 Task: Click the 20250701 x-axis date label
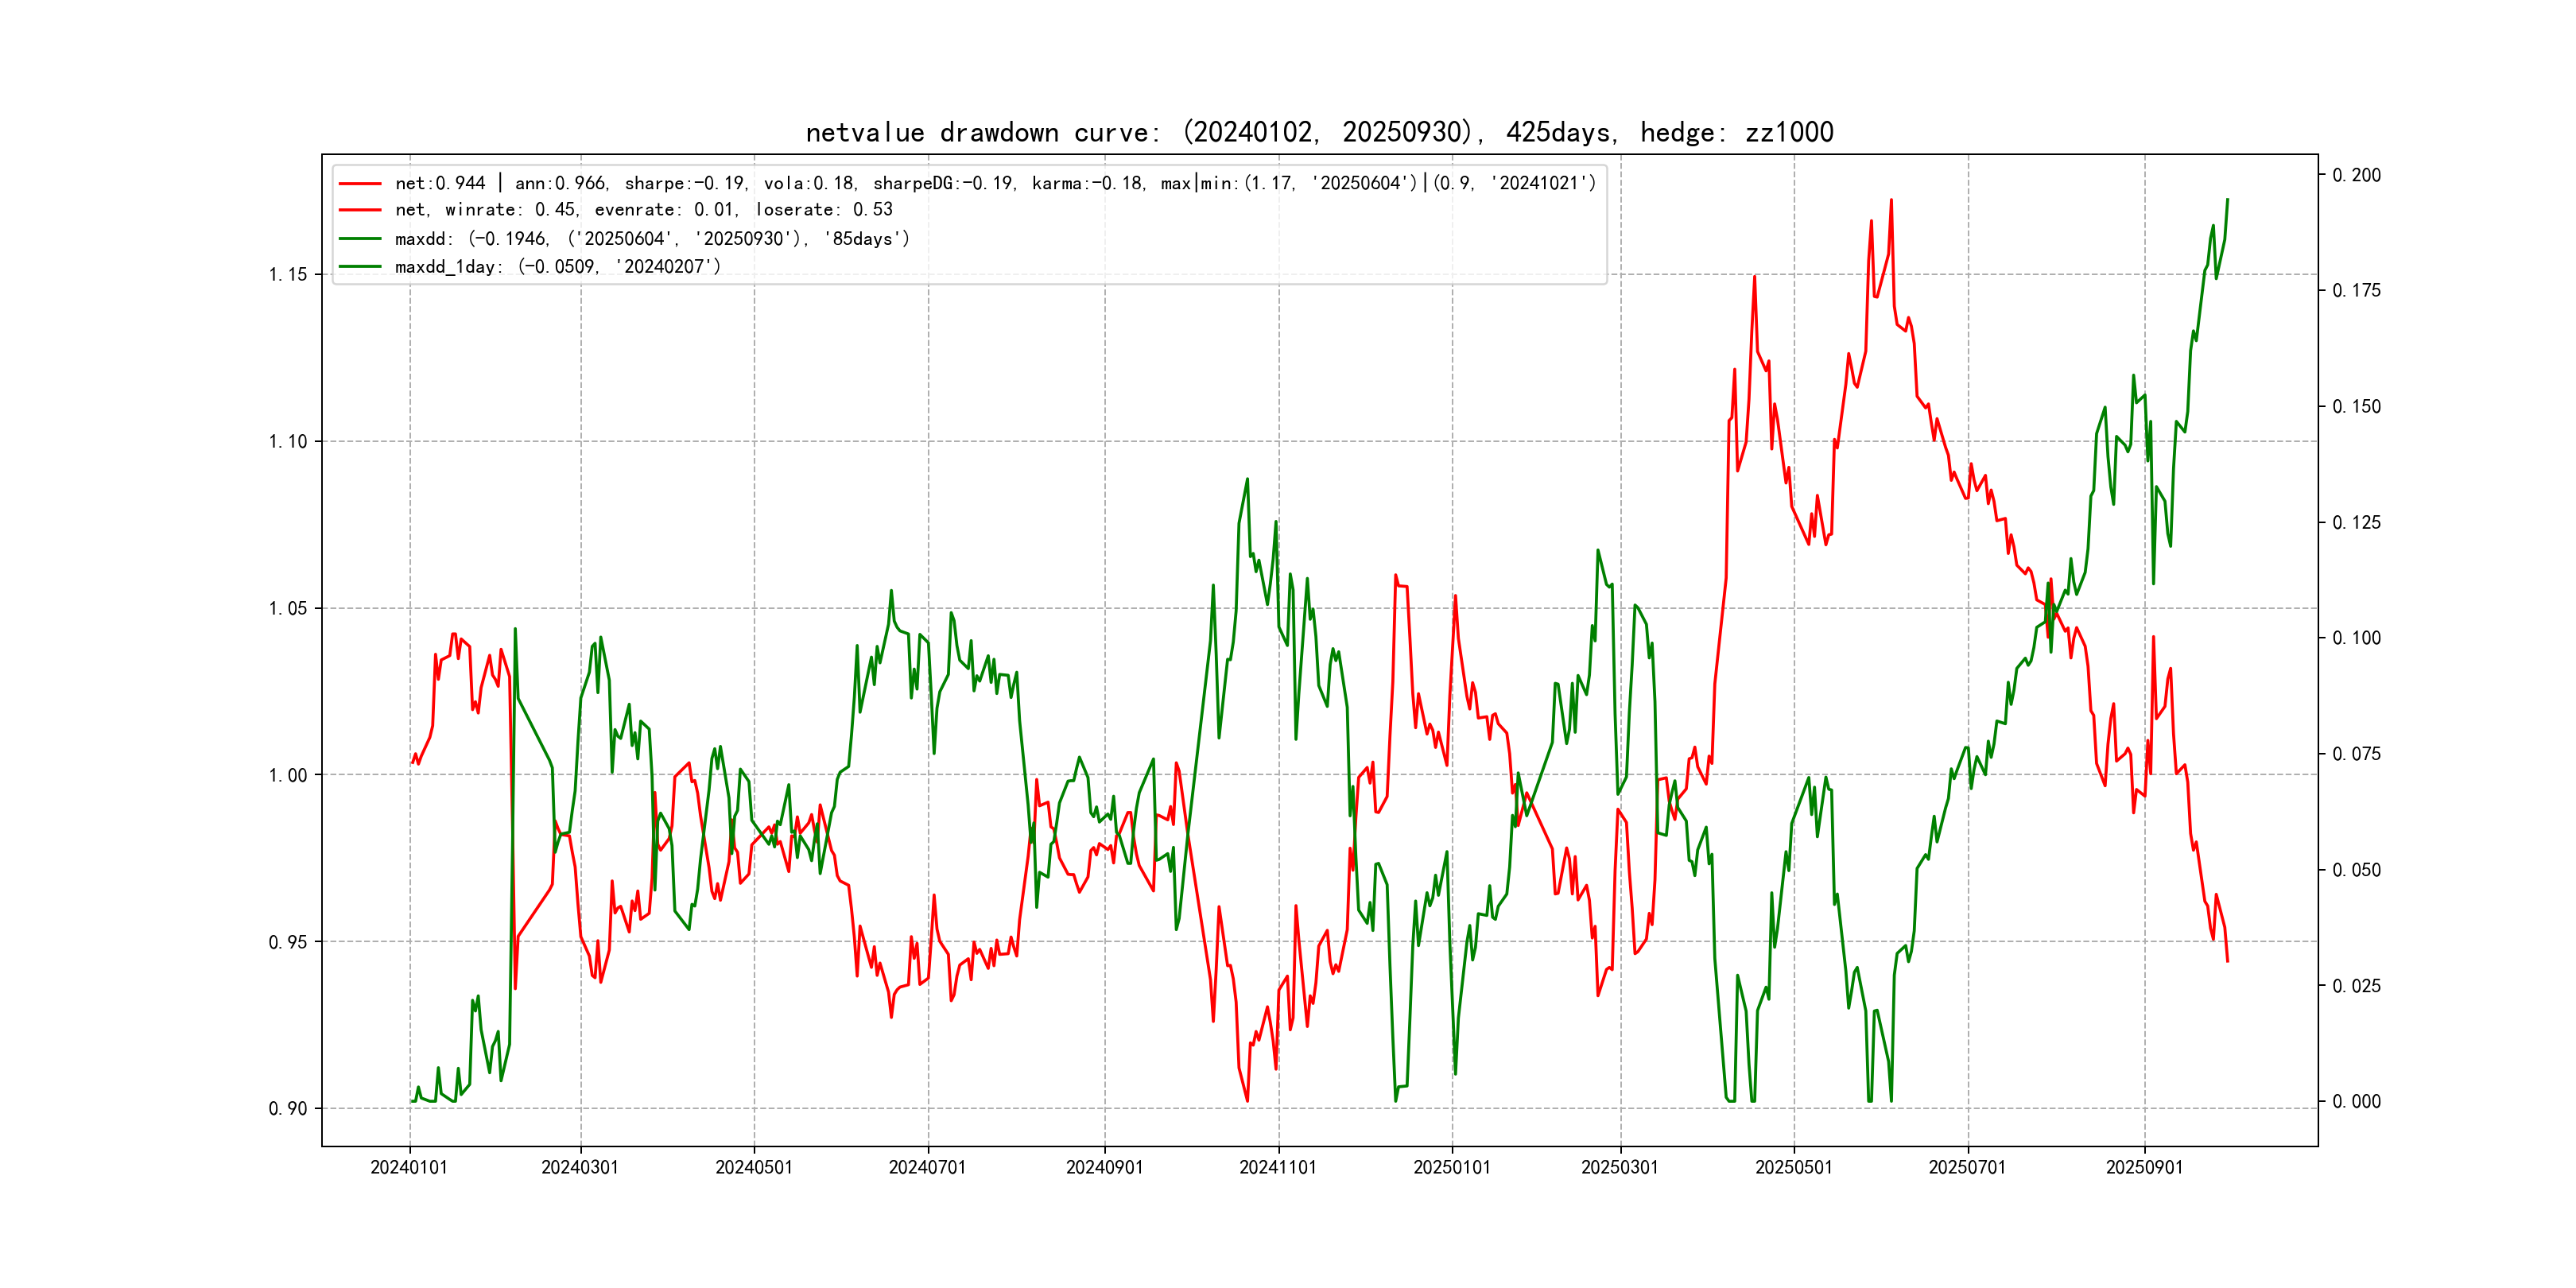click(1967, 1167)
